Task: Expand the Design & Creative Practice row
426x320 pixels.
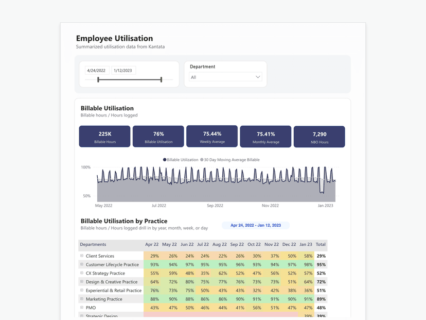Action: (82, 282)
